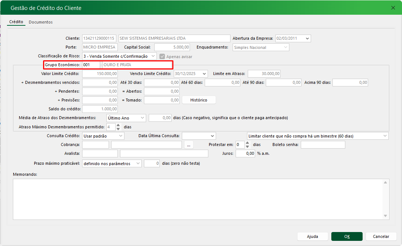This screenshot has height=246, width=402.
Task: Click the Porte MICRO EMPRESA field
Action: click(100, 47)
